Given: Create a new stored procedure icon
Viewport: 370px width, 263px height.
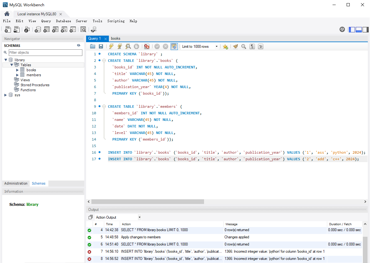Looking at the screenshot, I should [64, 29].
